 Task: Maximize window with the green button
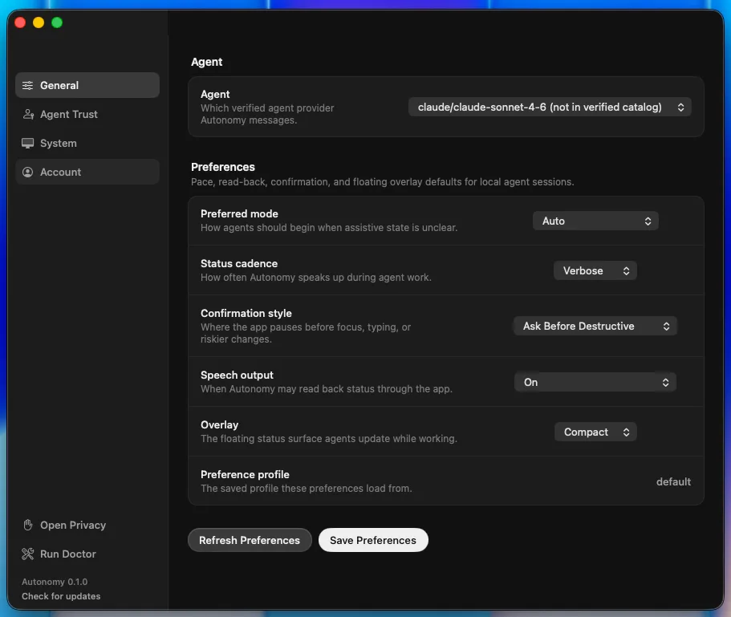click(x=57, y=22)
